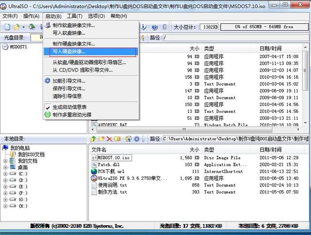This screenshot has height=235, width=311.
Task: Click the 使用说明.txt document icon
Action: (x=94, y=185)
